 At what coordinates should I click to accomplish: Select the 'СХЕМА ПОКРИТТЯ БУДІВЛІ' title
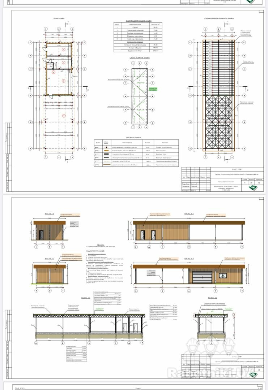click(140, 58)
